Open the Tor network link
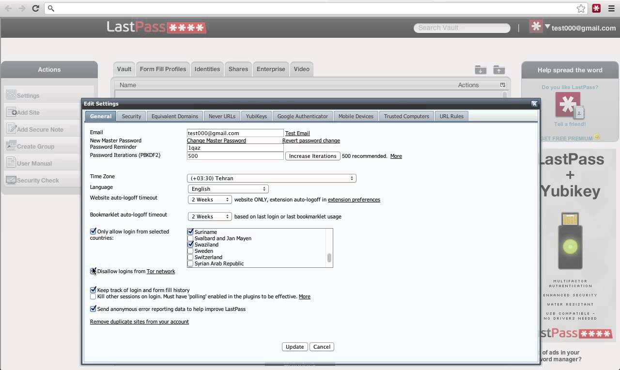This screenshot has height=370, width=620. (161, 271)
